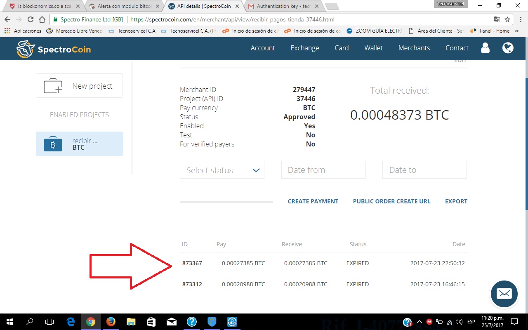Click the Date column header
Image resolution: width=528 pixels, height=330 pixels.
(459, 244)
